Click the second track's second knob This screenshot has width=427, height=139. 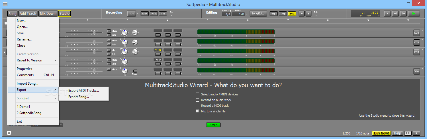135,42
